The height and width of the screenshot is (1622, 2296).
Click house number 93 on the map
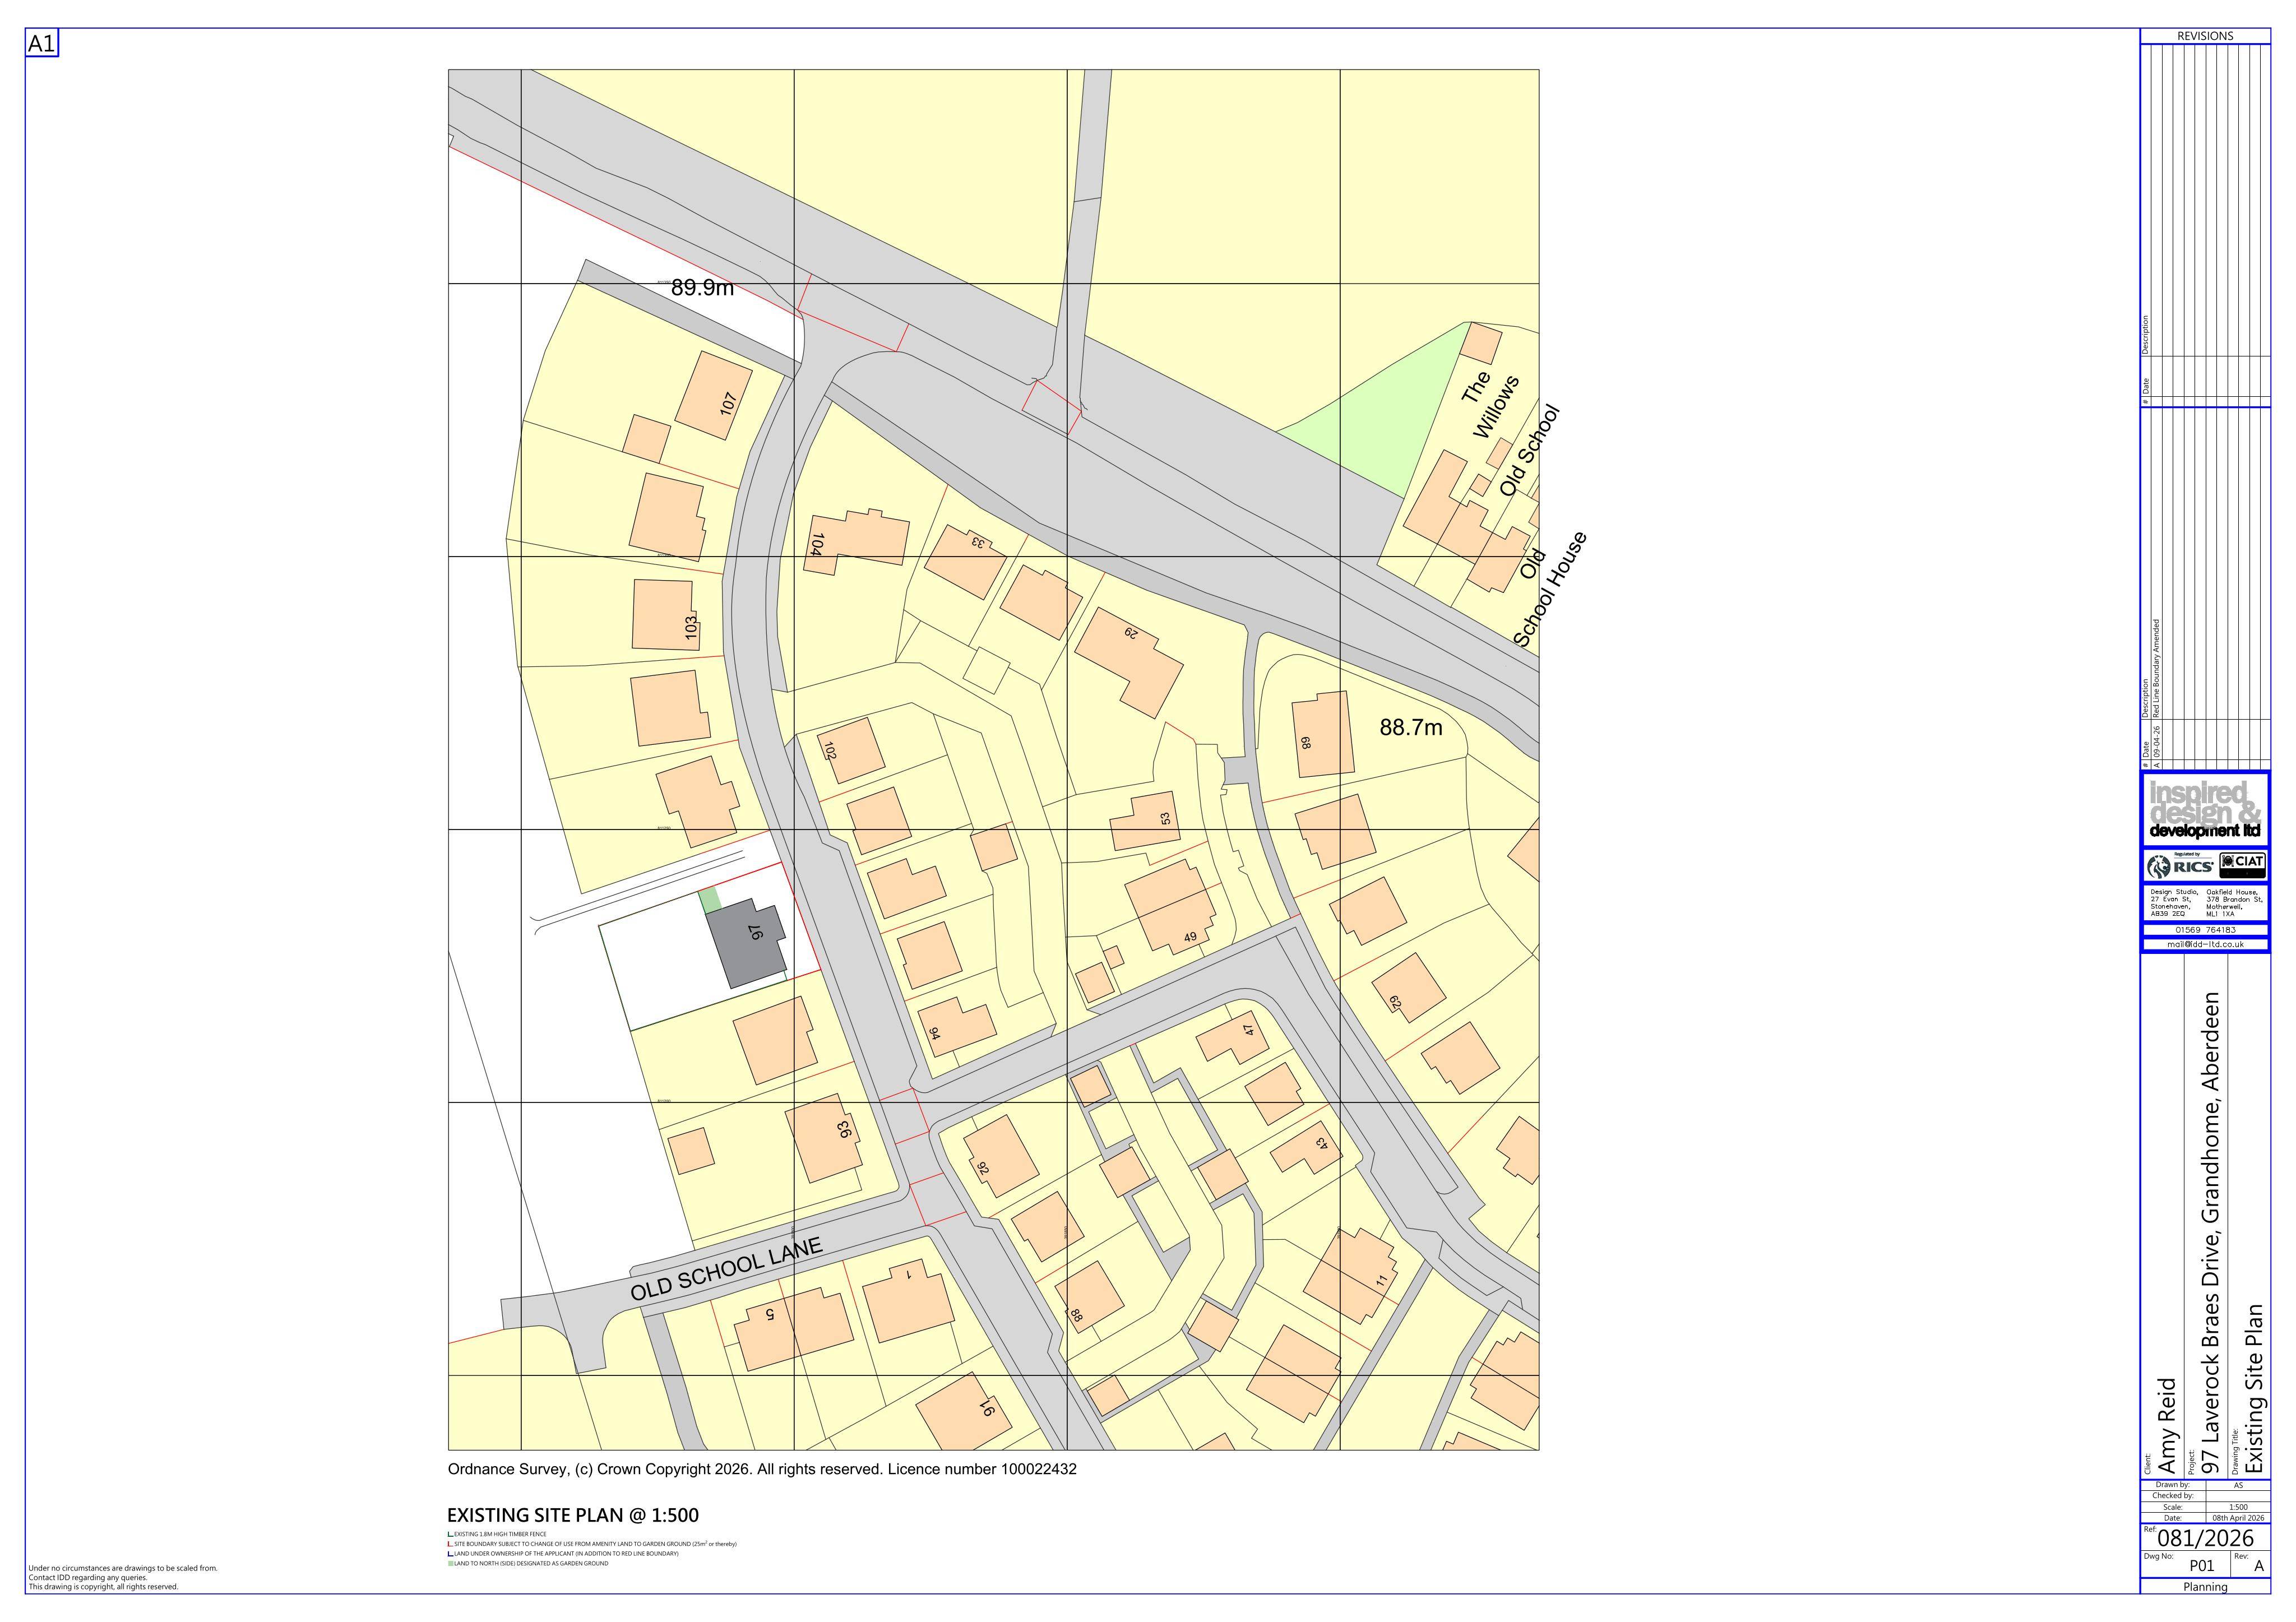[x=844, y=1130]
